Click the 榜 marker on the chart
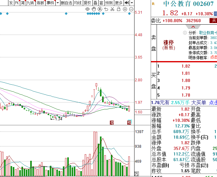217x177 pixels. pos(129,122)
